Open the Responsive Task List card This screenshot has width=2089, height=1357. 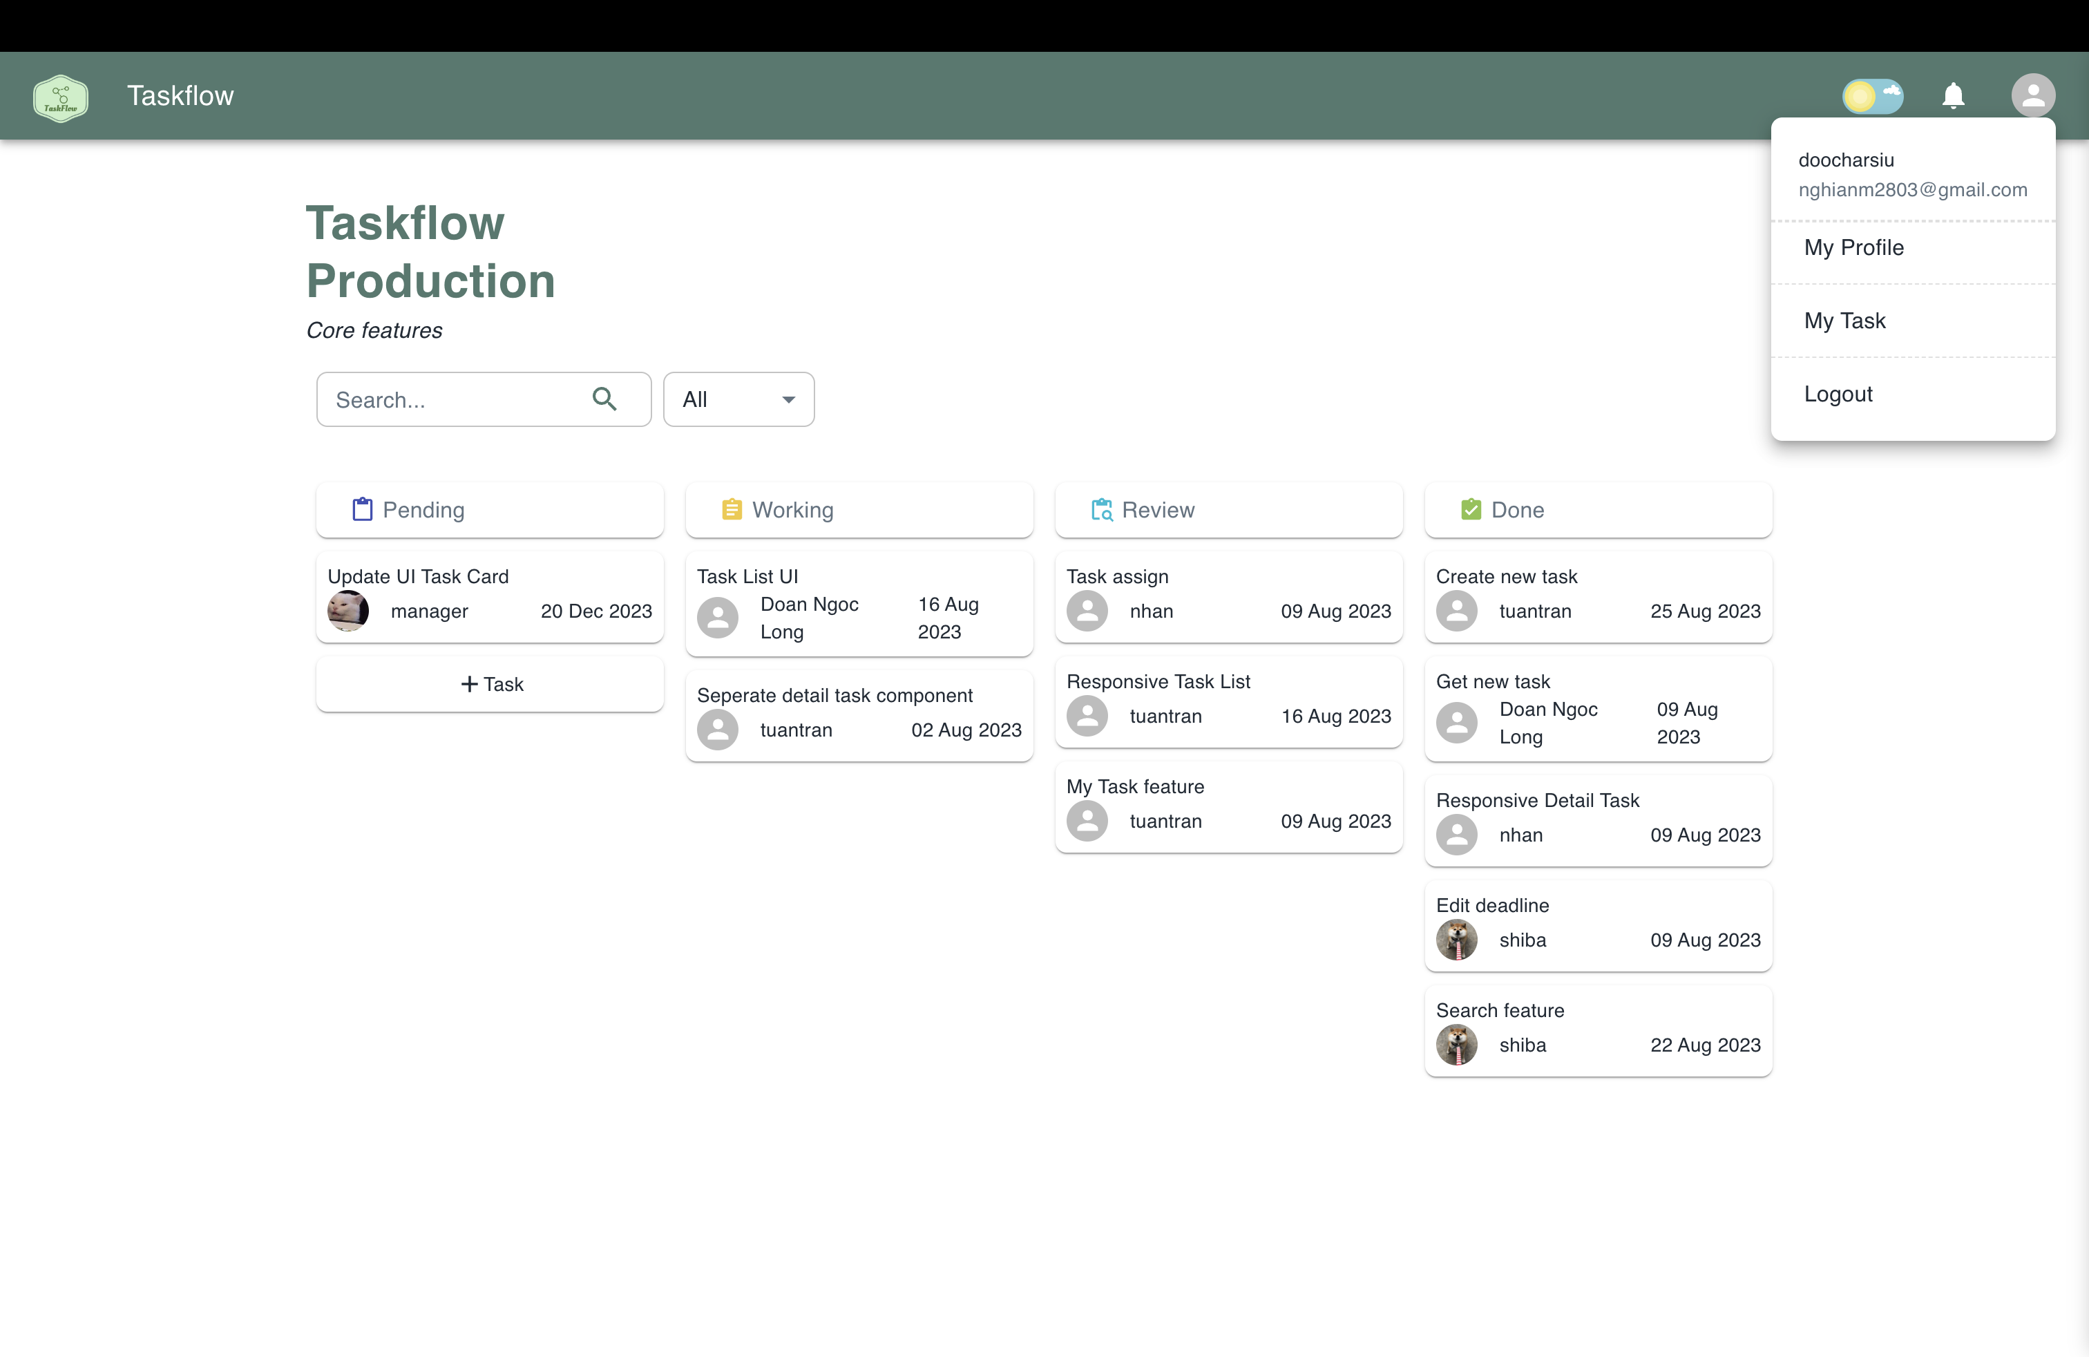click(1229, 702)
